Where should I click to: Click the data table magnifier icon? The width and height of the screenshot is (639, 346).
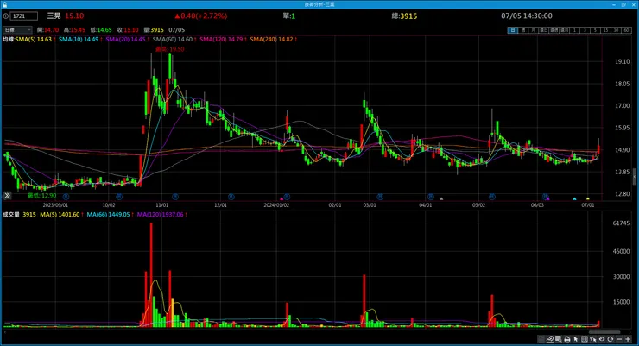(x=558, y=339)
